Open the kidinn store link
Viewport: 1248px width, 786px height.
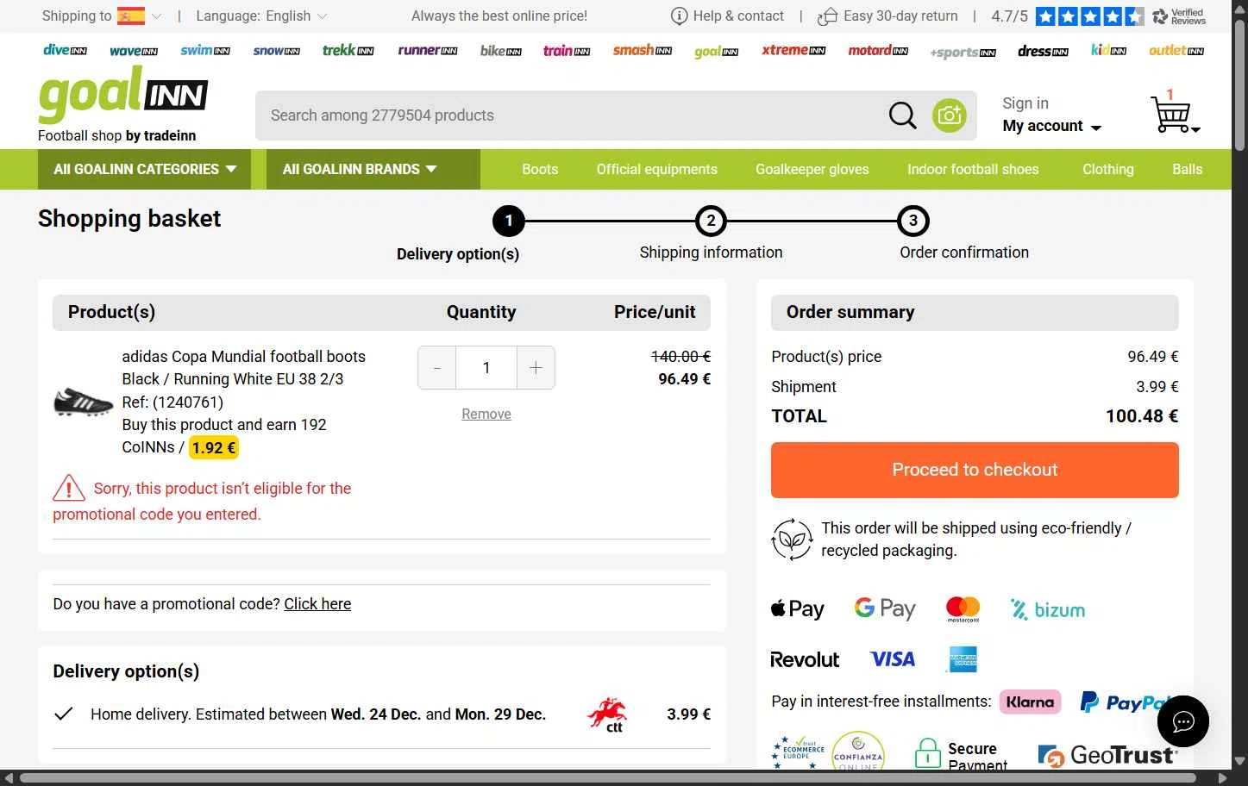[x=1108, y=51]
